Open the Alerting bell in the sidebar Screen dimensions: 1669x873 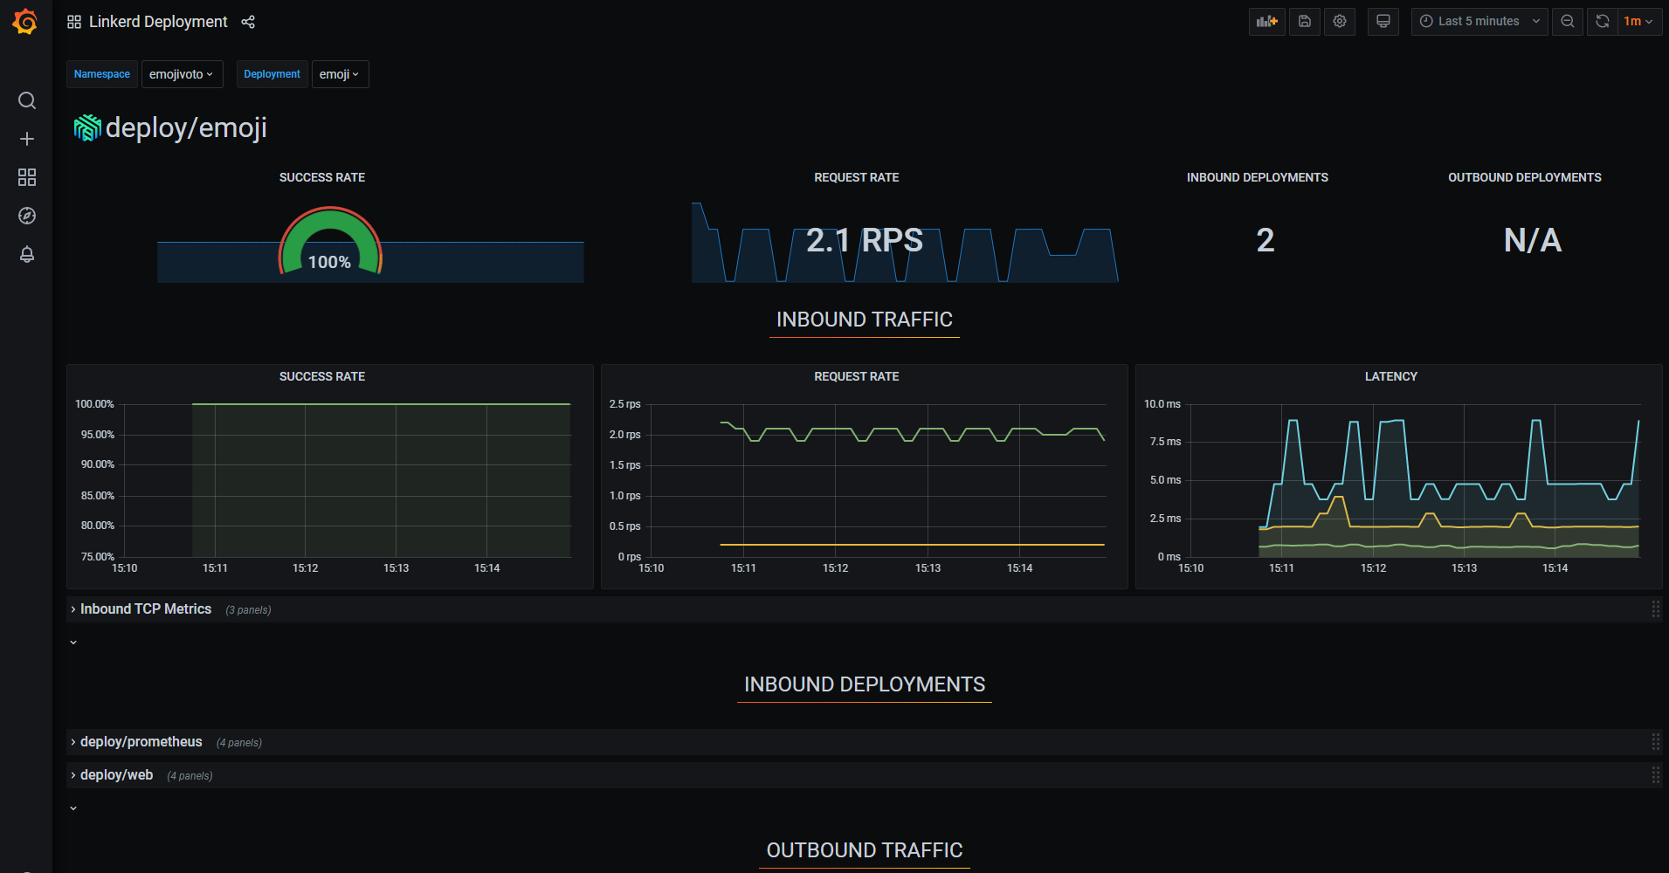coord(27,254)
